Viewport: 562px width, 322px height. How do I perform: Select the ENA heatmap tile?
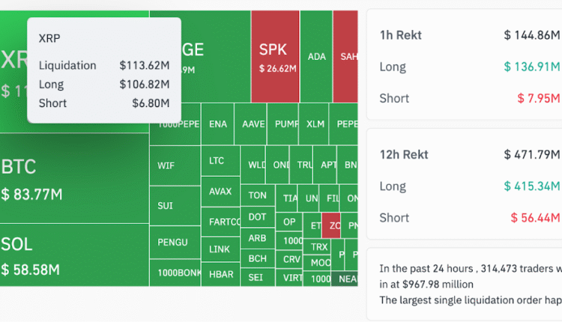pos(217,124)
